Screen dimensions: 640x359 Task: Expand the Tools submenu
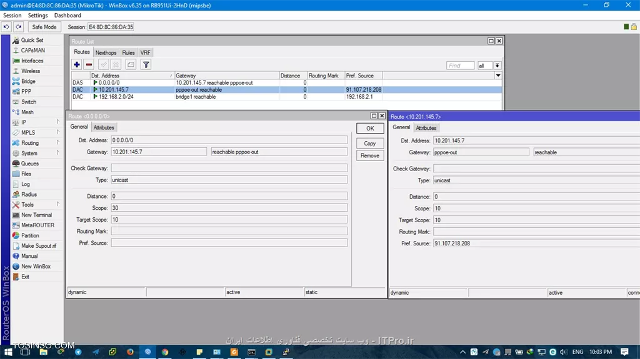point(27,204)
